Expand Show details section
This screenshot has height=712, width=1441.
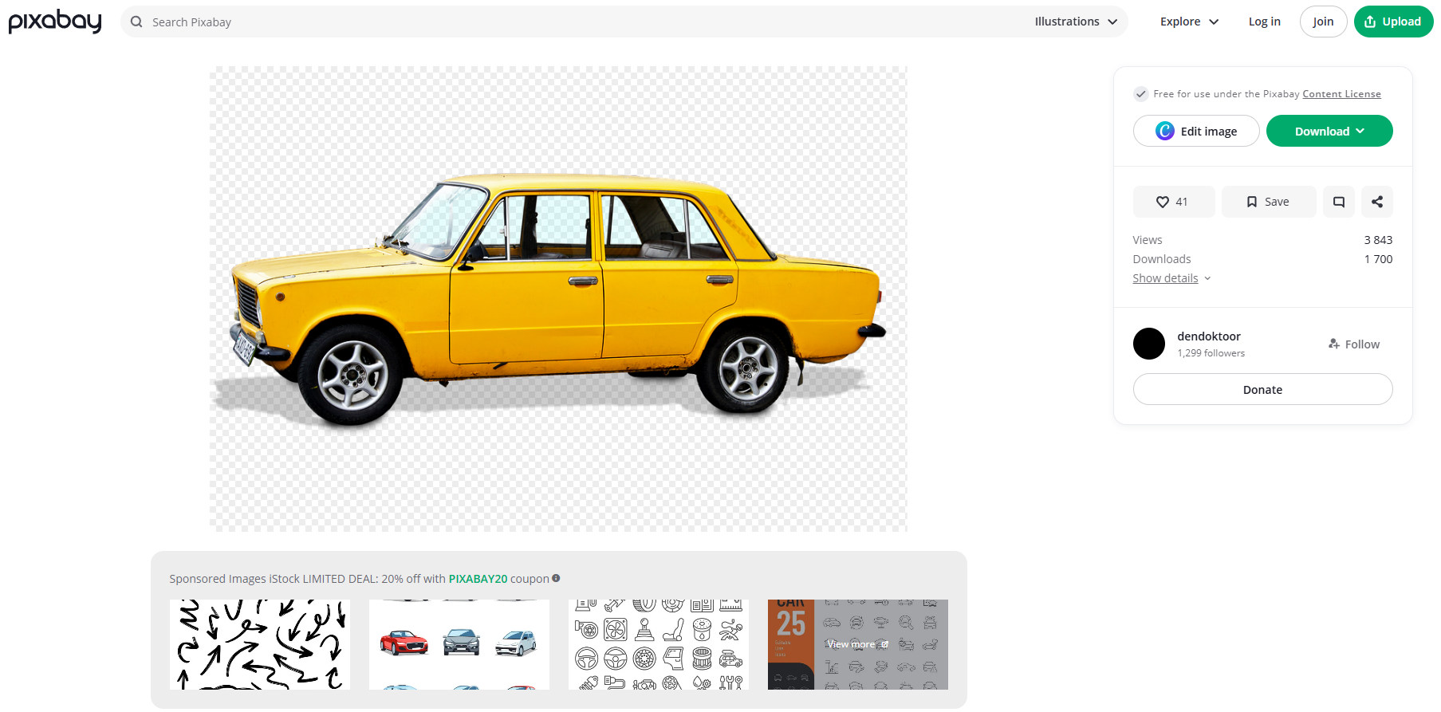point(1171,278)
